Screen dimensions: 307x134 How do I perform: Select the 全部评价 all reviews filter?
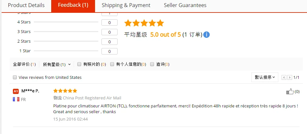[24, 64]
